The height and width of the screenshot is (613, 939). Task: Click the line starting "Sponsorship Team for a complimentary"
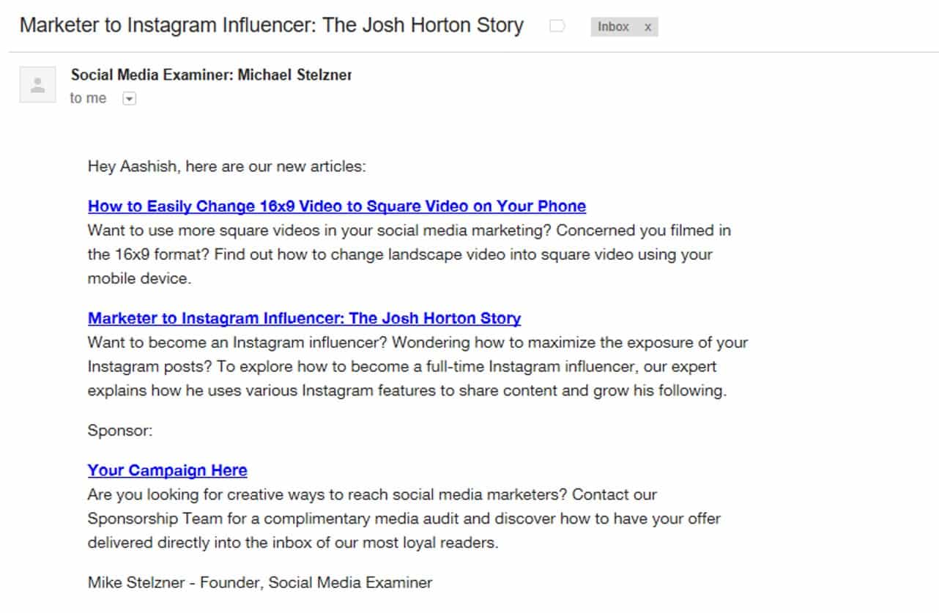[404, 519]
